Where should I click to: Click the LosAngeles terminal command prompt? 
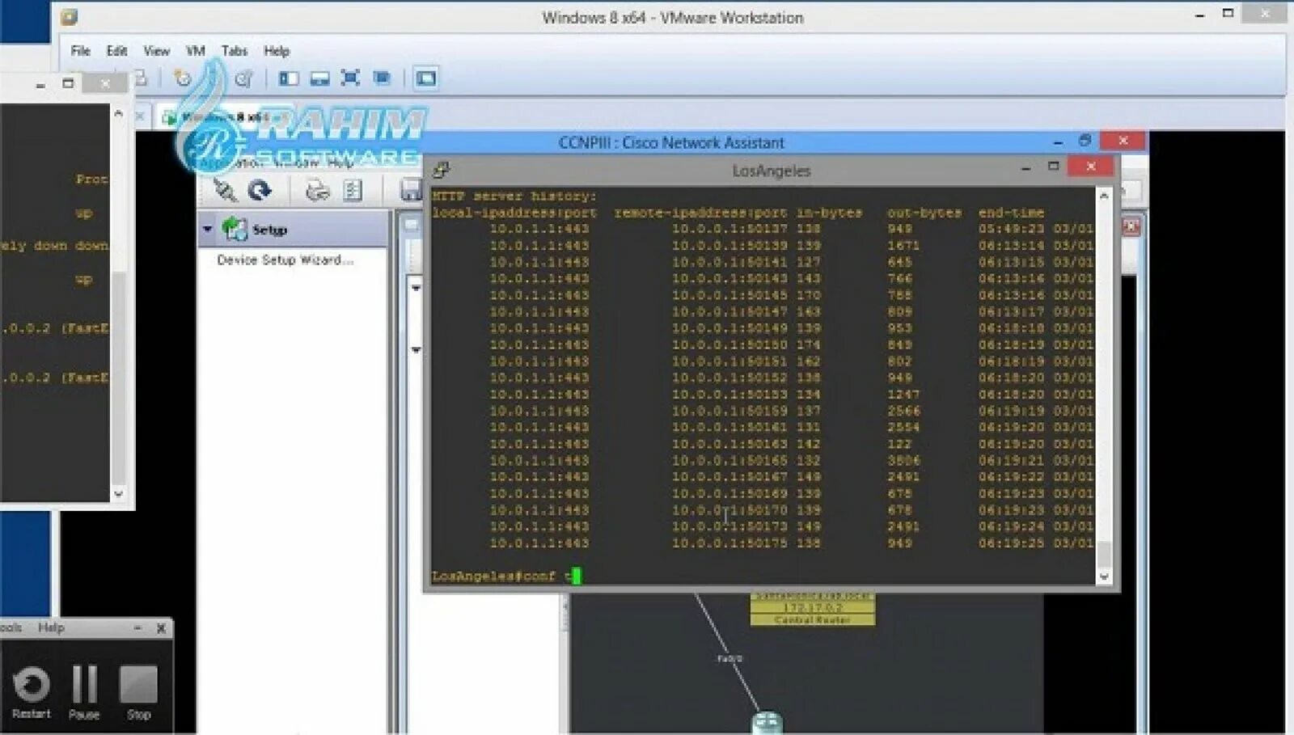click(x=505, y=577)
